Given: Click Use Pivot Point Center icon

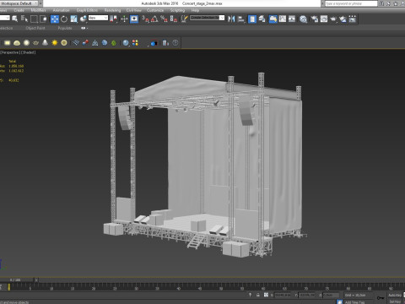Looking at the screenshot, I should [x=113, y=19].
